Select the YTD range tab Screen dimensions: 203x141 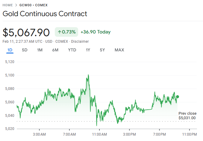coord(72,50)
